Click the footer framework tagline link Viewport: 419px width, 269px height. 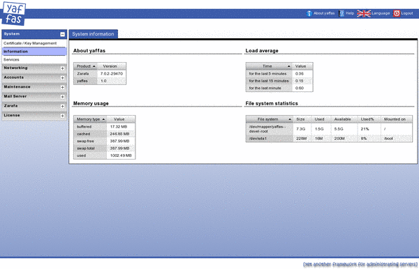(x=360, y=264)
